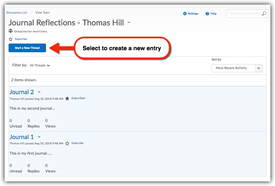
Task: Unsubscribe using Journal 2 filled star
Action: (x=67, y=98)
